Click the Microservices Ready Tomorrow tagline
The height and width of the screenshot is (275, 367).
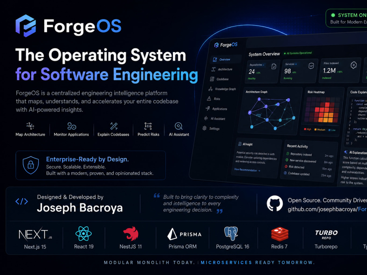(258, 263)
